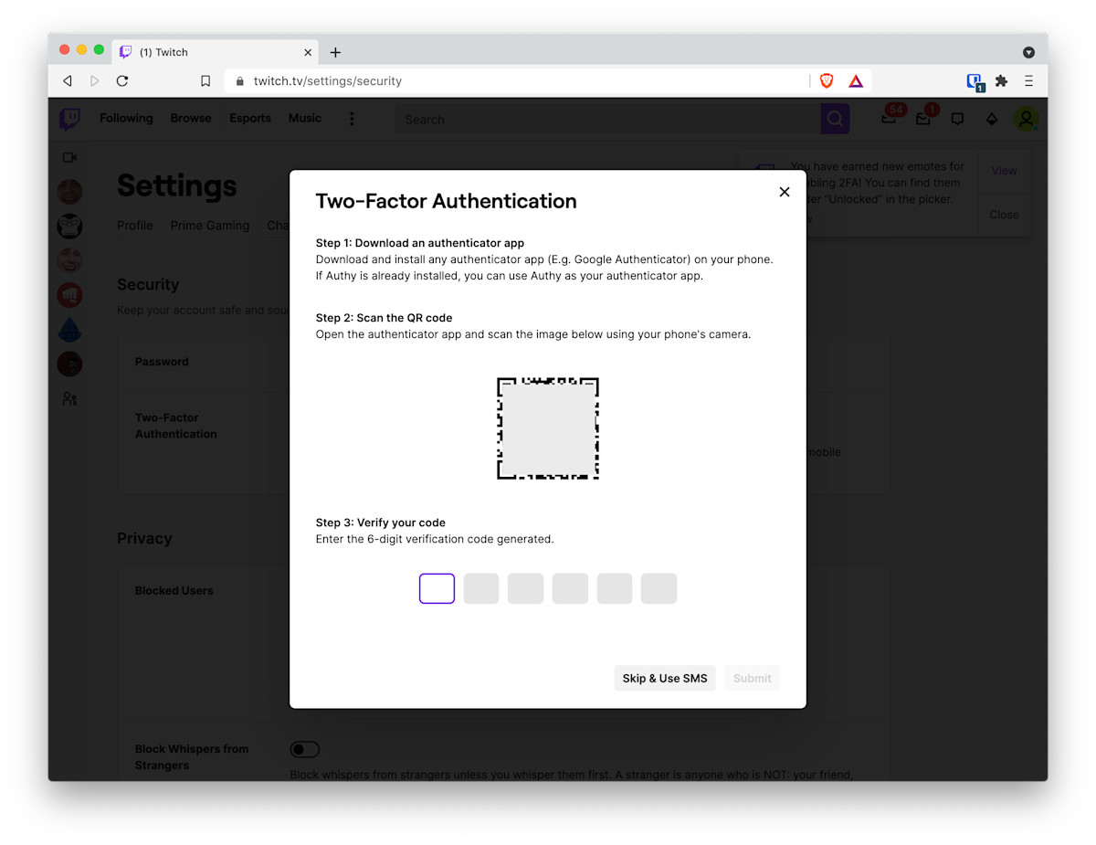Viewport: 1096px width, 845px height.
Task: Click the Brave Rewards triangle icon
Action: coord(856,81)
